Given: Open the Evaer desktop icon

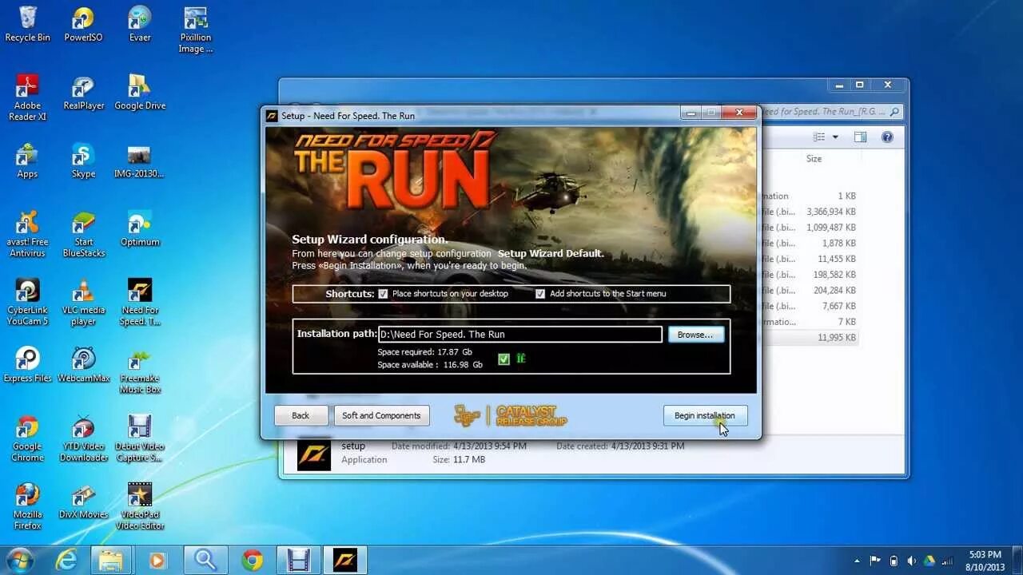Looking at the screenshot, I should click(x=140, y=24).
